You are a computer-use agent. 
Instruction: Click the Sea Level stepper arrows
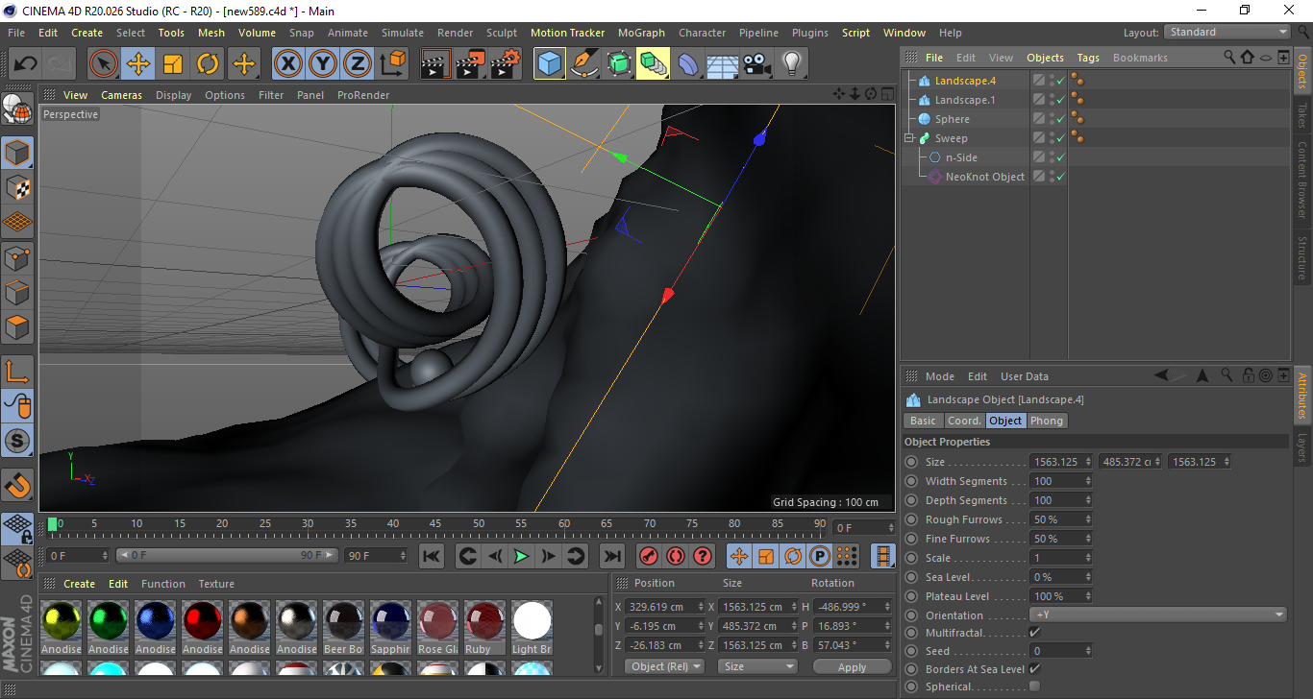1088,577
